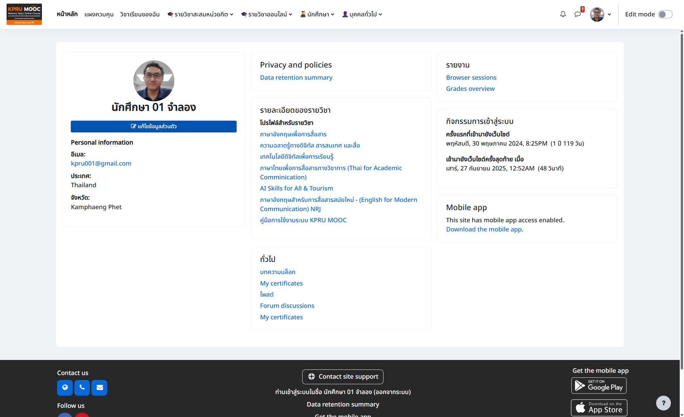Image resolution: width=684 pixels, height=417 pixels.
Task: Open the Grades overview link
Action: click(470, 89)
